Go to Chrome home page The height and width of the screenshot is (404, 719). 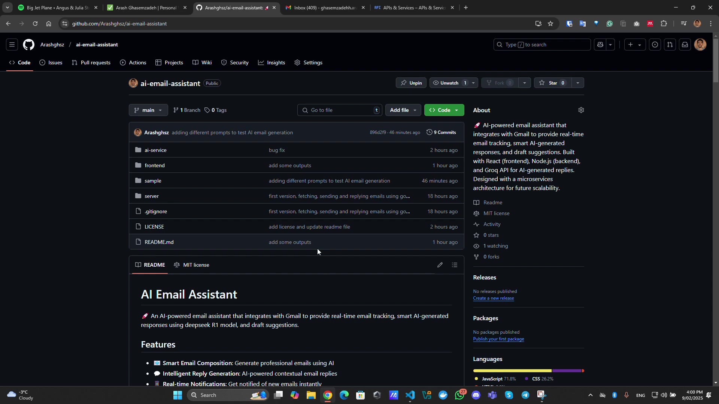pyautogui.click(x=49, y=24)
